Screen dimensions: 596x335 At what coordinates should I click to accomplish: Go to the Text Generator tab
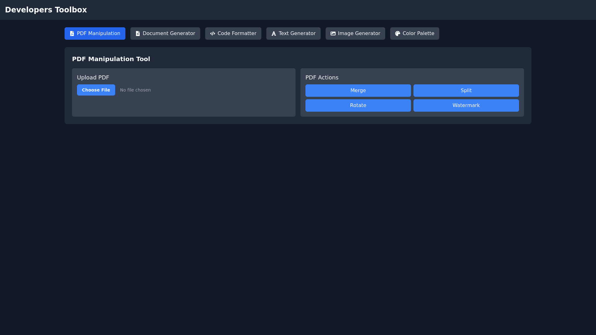297,33
